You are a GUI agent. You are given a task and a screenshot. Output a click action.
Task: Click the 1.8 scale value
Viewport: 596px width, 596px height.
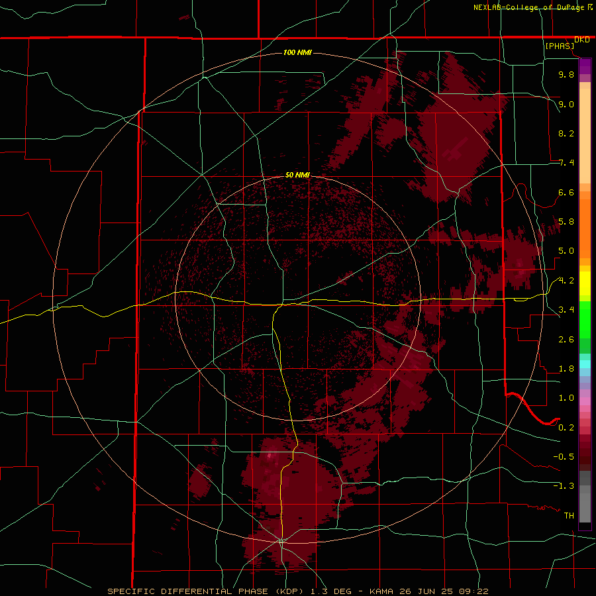[x=566, y=369]
